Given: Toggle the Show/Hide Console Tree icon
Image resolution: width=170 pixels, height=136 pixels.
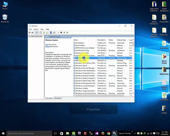Looking at the screenshot, I should [37, 32].
